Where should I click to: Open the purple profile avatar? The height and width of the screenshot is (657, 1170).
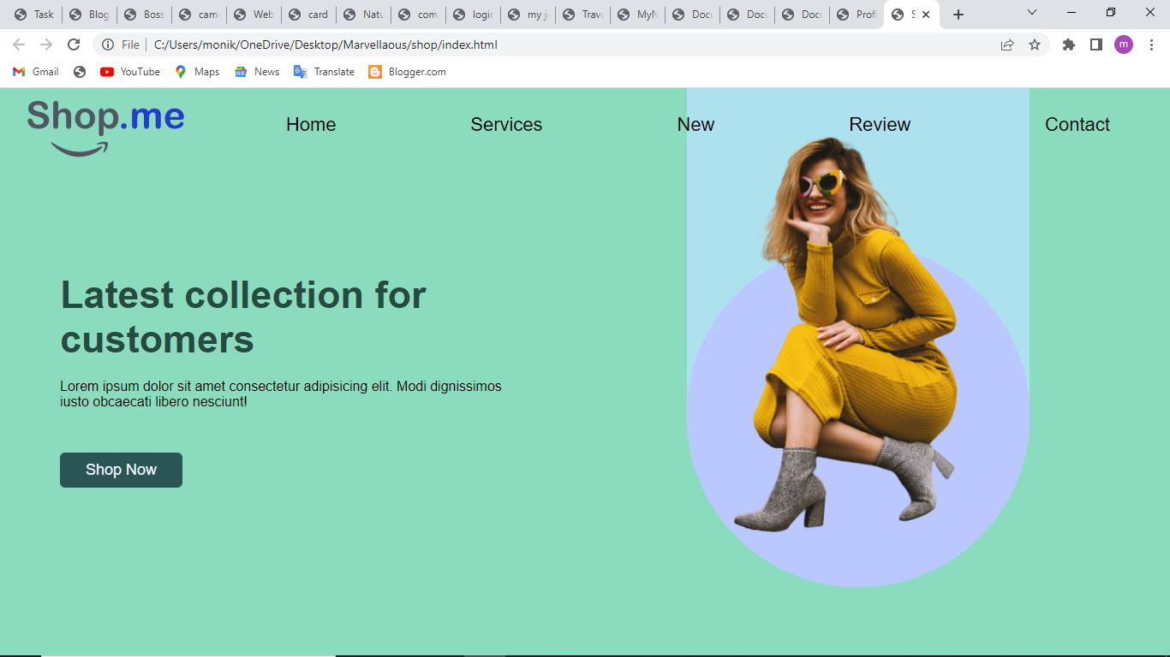pos(1124,44)
